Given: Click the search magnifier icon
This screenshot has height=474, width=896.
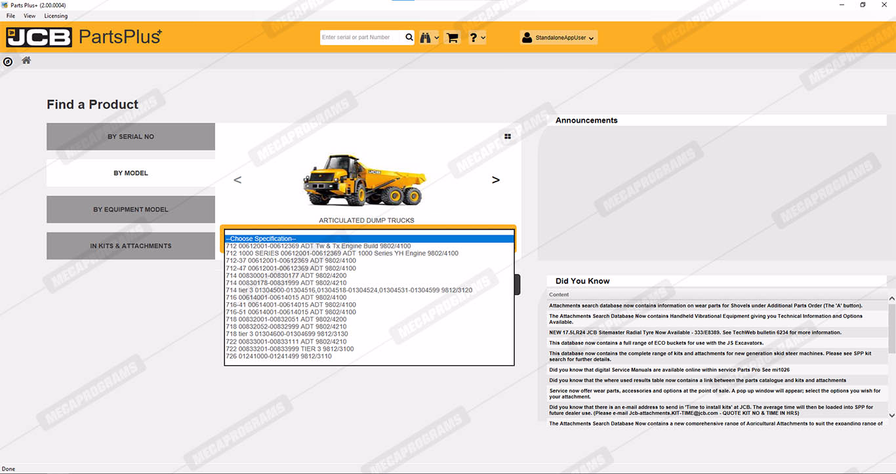Looking at the screenshot, I should click(409, 37).
